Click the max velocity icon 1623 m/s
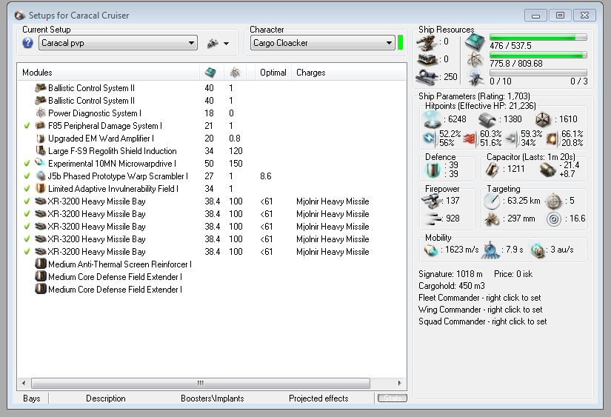This screenshot has height=417, width=611. click(x=430, y=250)
